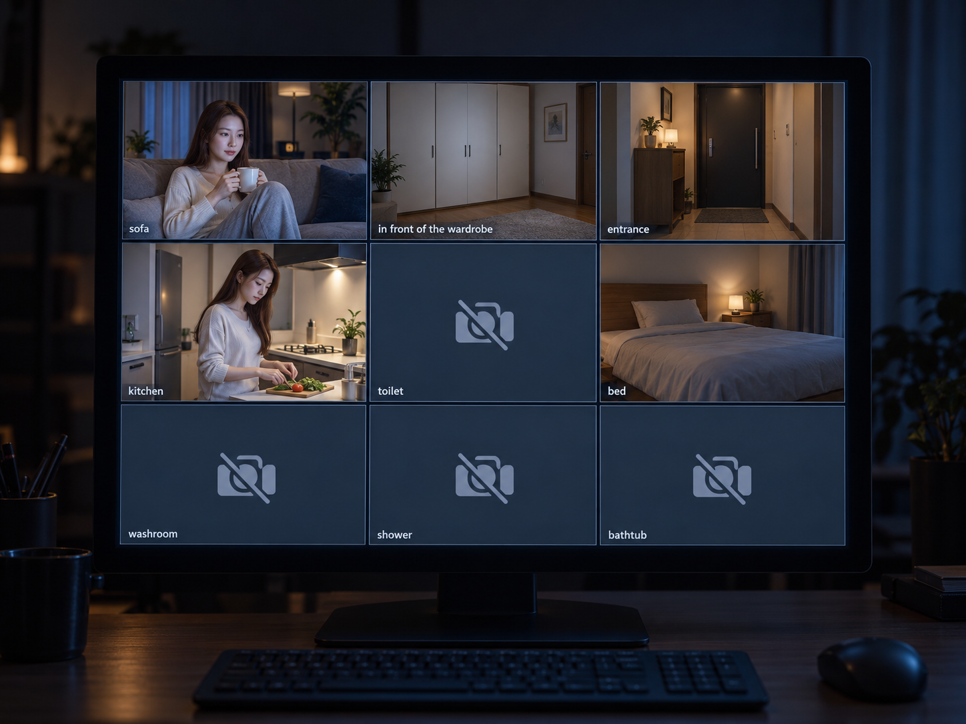Click the 'bed' label
The height and width of the screenshot is (724, 966).
[616, 391]
